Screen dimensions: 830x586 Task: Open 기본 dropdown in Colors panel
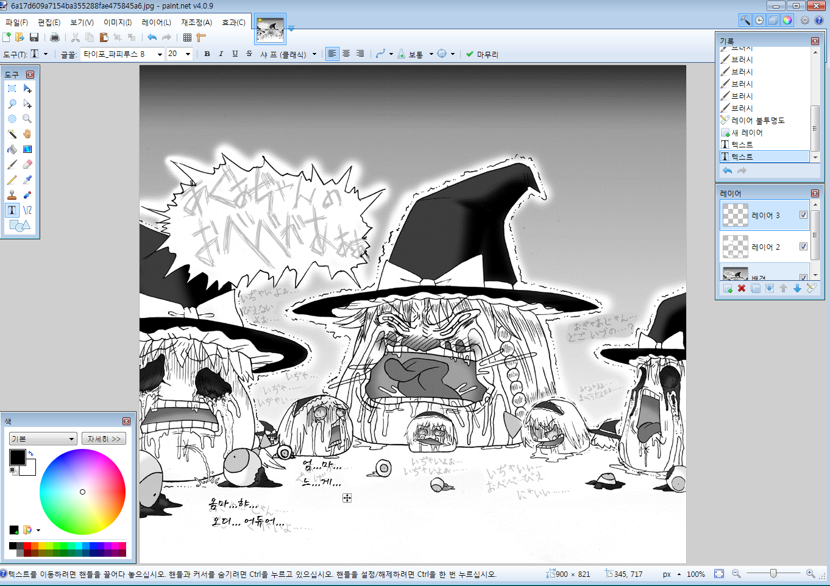[x=43, y=439]
